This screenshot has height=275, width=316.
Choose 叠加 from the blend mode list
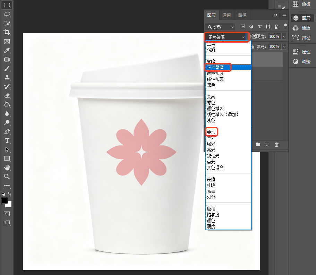point(211,132)
